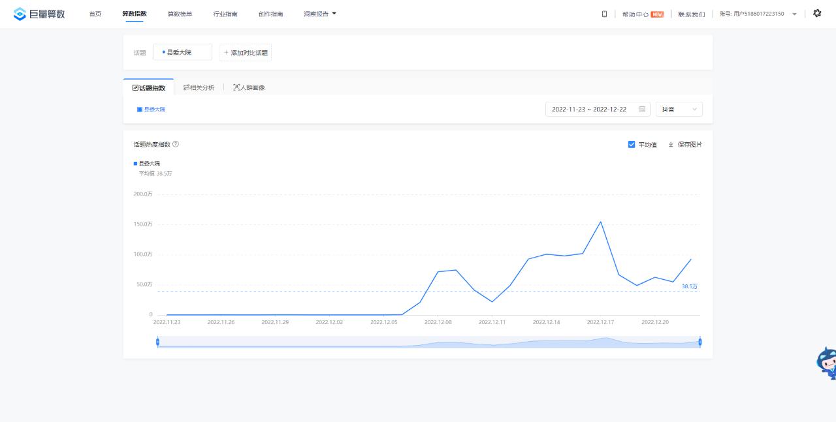836x422 pixels.
Task: Click the recycle-style icon at top right
Action: pyautogui.click(x=817, y=14)
